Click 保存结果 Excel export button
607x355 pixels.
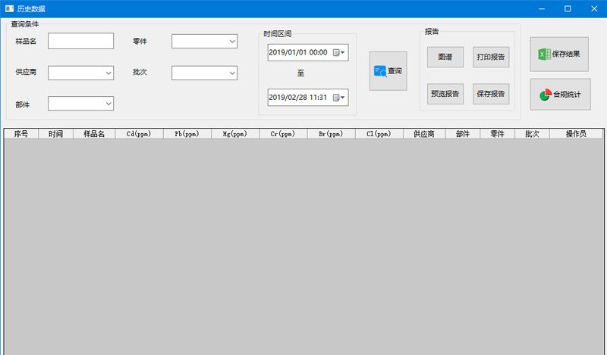click(560, 54)
